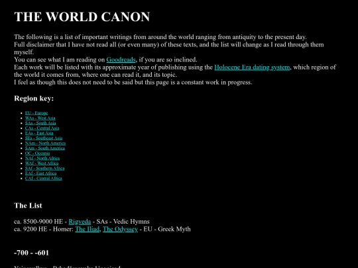Screen dimensions: 358x268
Task: Jump to EAf - East Africa region
Action: pyautogui.click(x=40, y=173)
